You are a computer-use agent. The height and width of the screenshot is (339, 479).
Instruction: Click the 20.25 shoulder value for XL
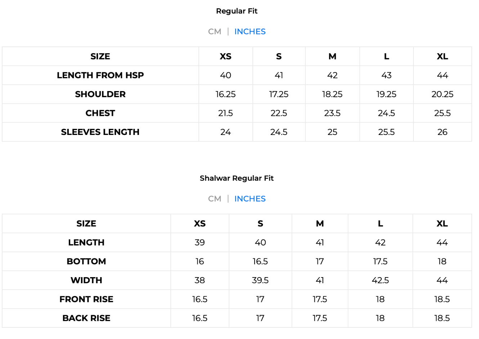click(442, 94)
